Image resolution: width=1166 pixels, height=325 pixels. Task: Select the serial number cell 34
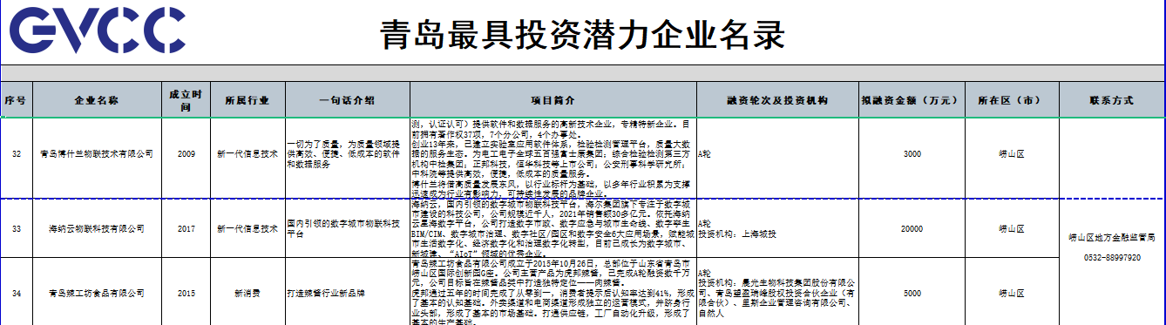pyautogui.click(x=16, y=293)
